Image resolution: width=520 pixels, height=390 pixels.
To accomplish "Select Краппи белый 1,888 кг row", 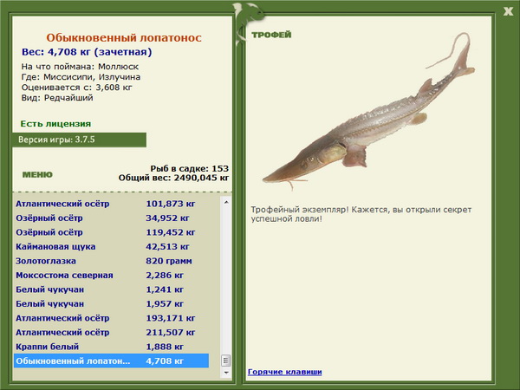I will [x=112, y=346].
